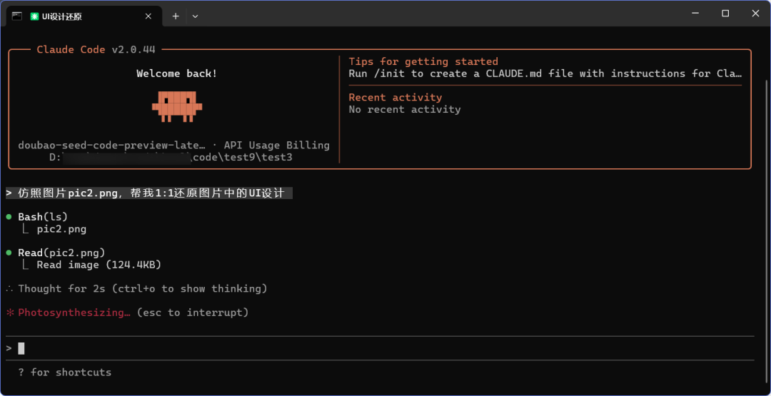This screenshot has height=396, width=771.
Task: Open a new terminal tab with plus
Action: coord(176,16)
